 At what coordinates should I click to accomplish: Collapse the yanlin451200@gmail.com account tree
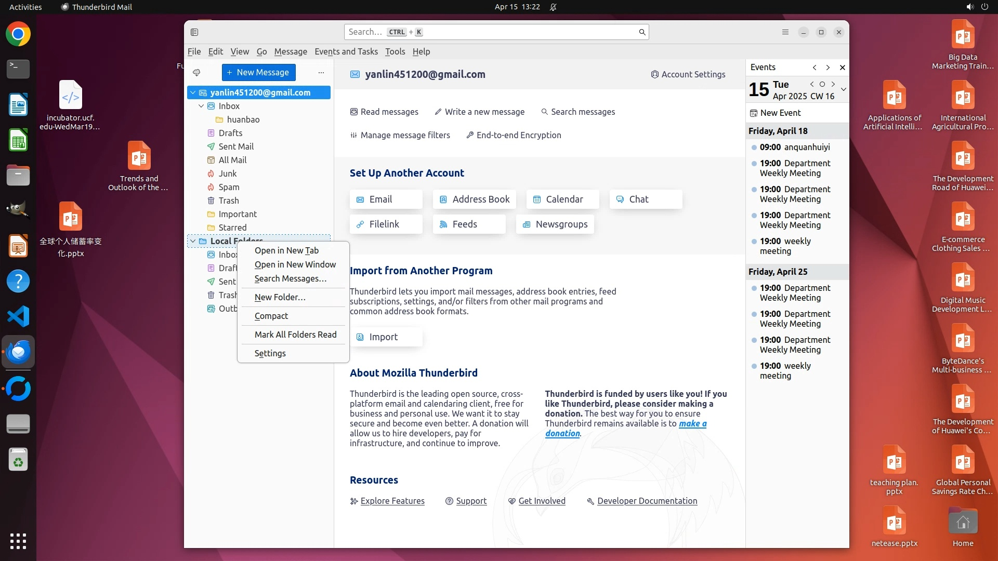(193, 93)
